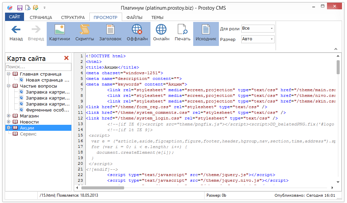Switch to the СТРУКТУРА tab

[73, 17]
